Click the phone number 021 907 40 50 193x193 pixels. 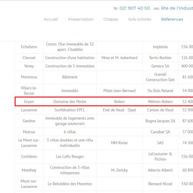pos(134,8)
